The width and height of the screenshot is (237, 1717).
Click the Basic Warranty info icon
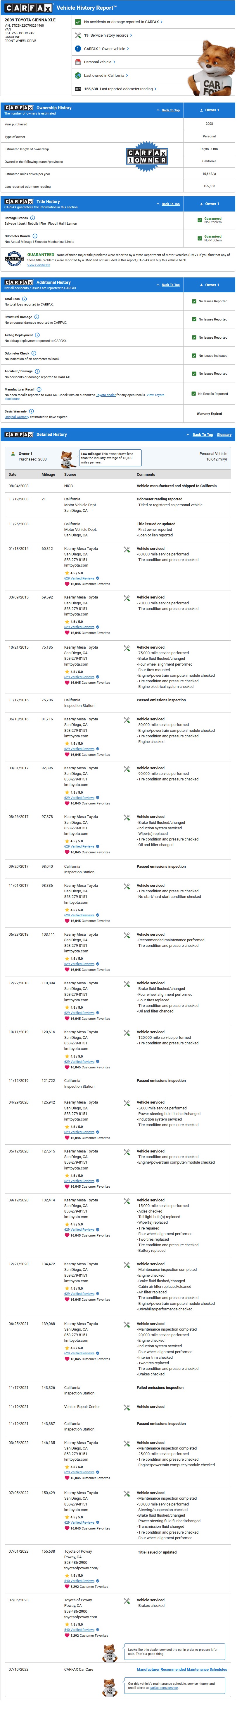click(x=31, y=411)
